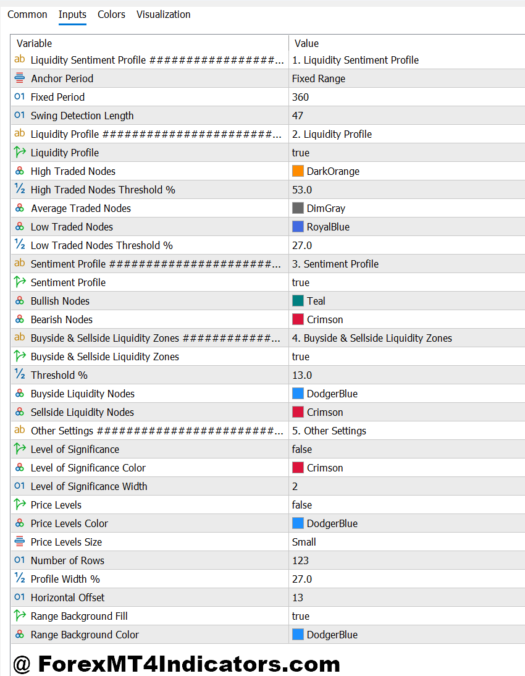Click the Other Settings string 'ab' icon

pyautogui.click(x=20, y=430)
